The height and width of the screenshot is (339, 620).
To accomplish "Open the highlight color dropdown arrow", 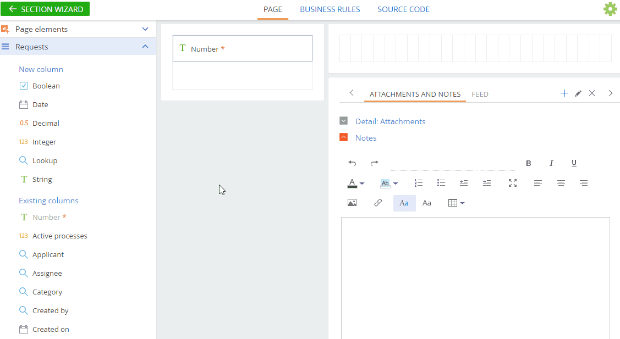I will [396, 184].
